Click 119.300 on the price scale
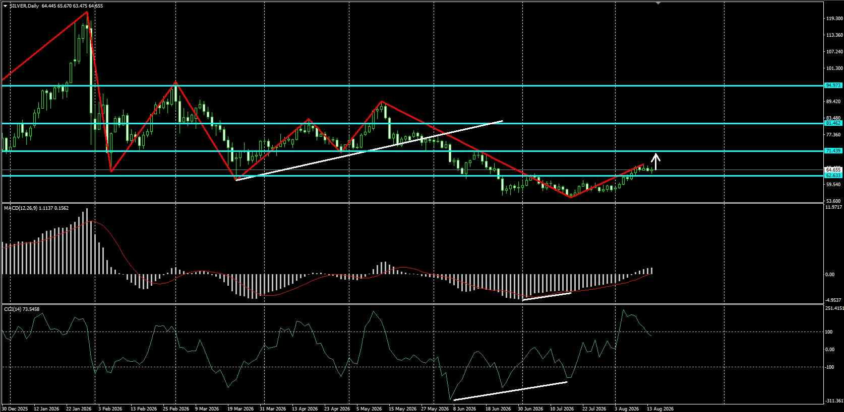Viewport: 844px width, 412px height. (x=834, y=18)
